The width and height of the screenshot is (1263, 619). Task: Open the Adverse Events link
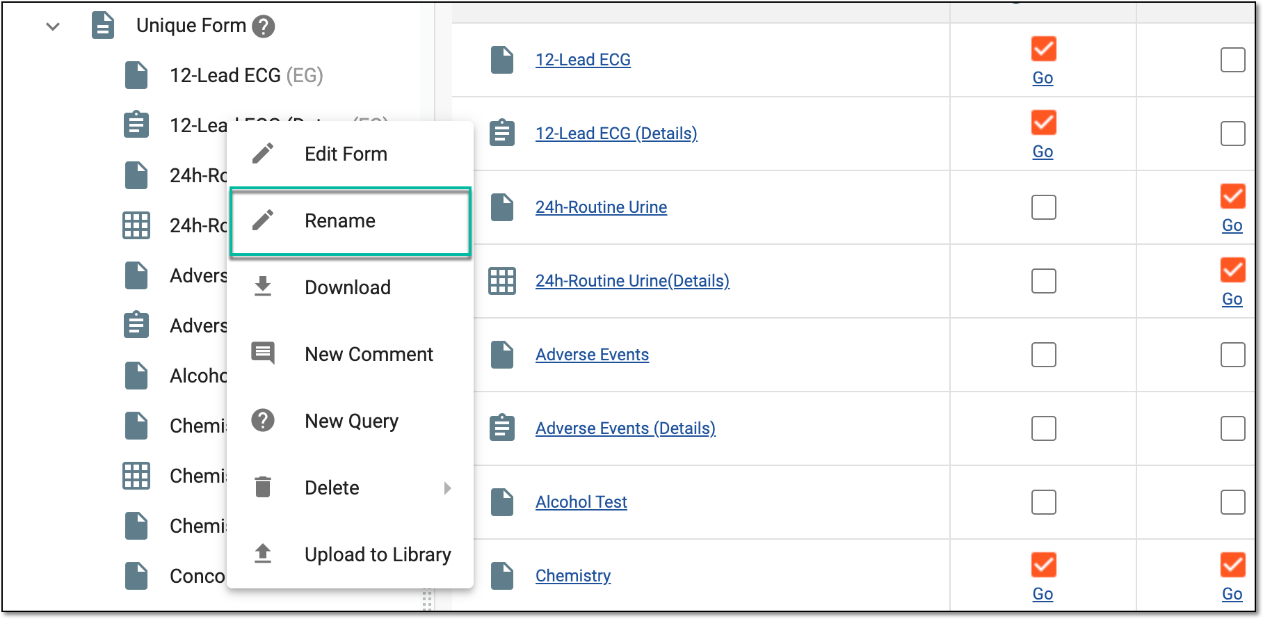pos(592,355)
